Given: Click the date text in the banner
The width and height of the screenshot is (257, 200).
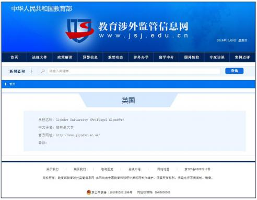Looking at the screenshot, I should click(232, 40).
